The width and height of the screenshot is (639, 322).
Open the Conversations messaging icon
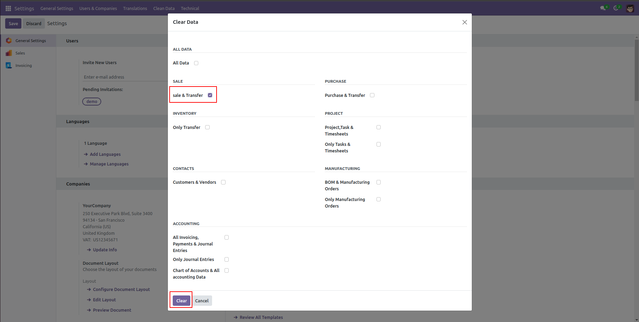pyautogui.click(x=603, y=8)
